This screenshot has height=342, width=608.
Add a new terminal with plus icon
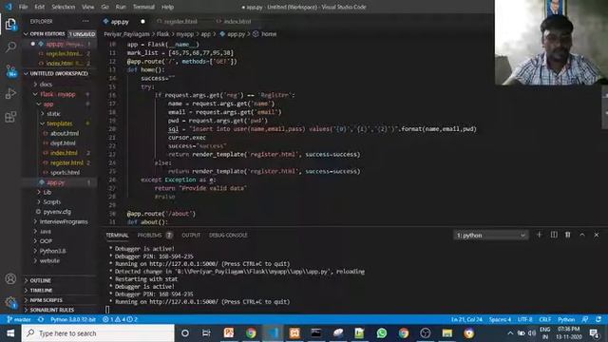(x=539, y=235)
